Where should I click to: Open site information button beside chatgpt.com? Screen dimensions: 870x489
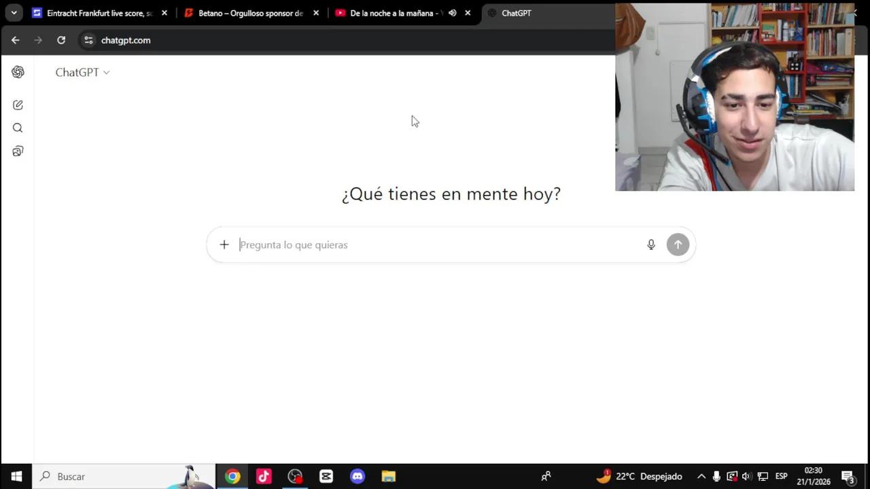coord(88,40)
